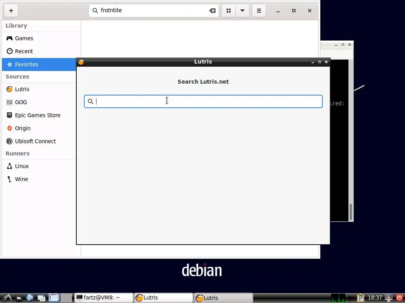Activate the second Lutris taskbar entry
405x303 pixels.
[x=224, y=298]
